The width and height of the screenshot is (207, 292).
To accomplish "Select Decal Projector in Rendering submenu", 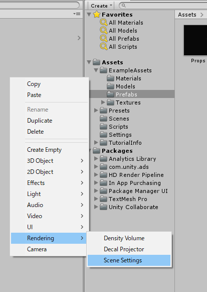I will [129, 249].
